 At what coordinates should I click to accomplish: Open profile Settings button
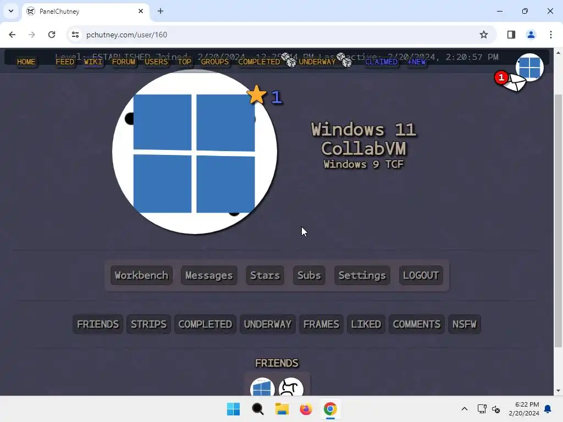tap(362, 275)
